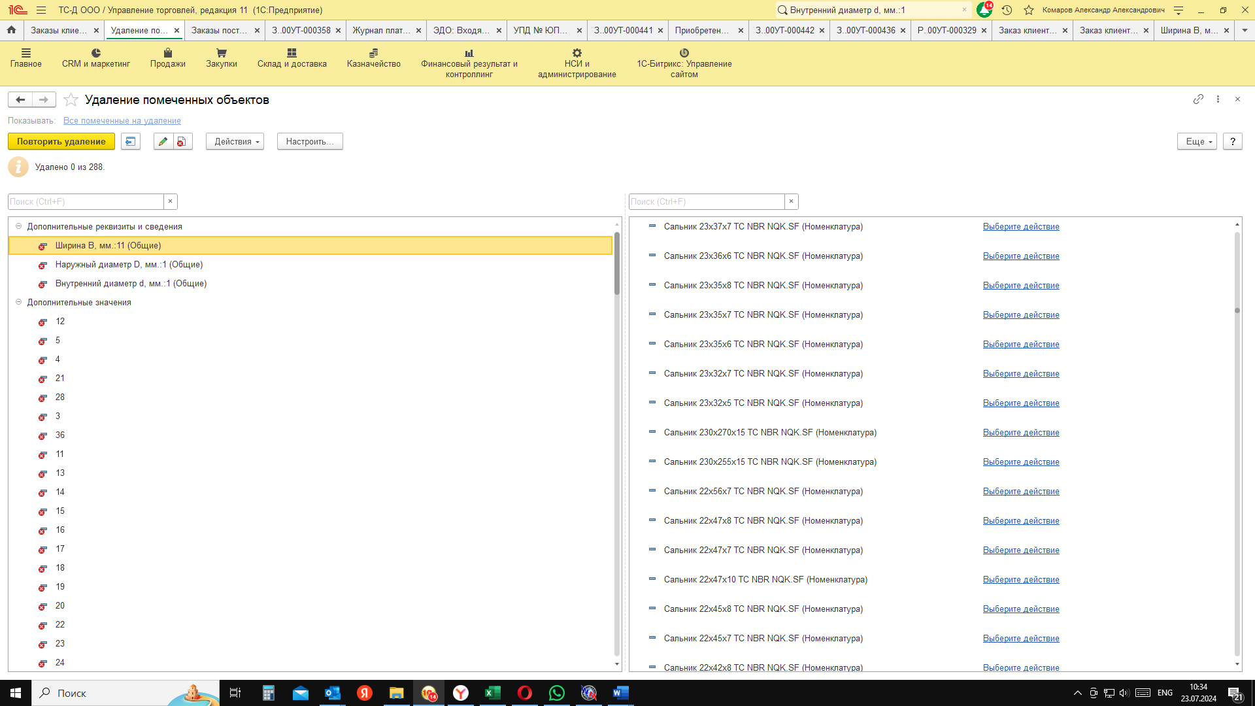The height and width of the screenshot is (706, 1255).
Task: Collapse Дополнительные реквизиты и сведения group
Action: pos(18,226)
